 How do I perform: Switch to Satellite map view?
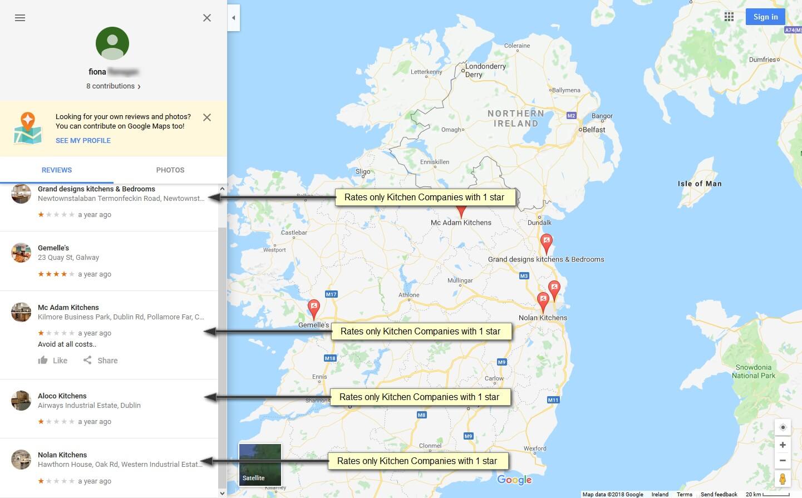(260, 465)
